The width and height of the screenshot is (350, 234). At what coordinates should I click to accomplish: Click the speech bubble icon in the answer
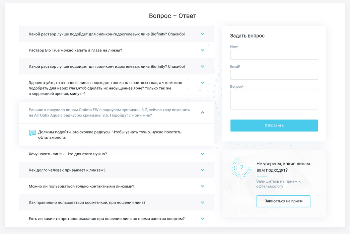pyautogui.click(x=32, y=133)
